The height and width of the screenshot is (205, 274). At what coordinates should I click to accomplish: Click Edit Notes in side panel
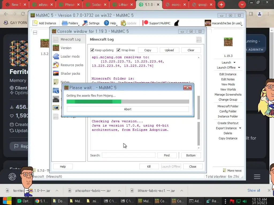228,79
